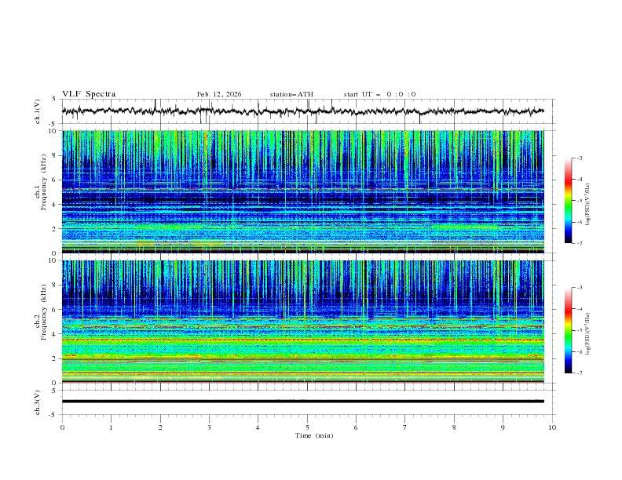Screen dimensions: 622x480
Task: Click the ch.1 color bar "-3" label
Action: pyautogui.click(x=579, y=158)
